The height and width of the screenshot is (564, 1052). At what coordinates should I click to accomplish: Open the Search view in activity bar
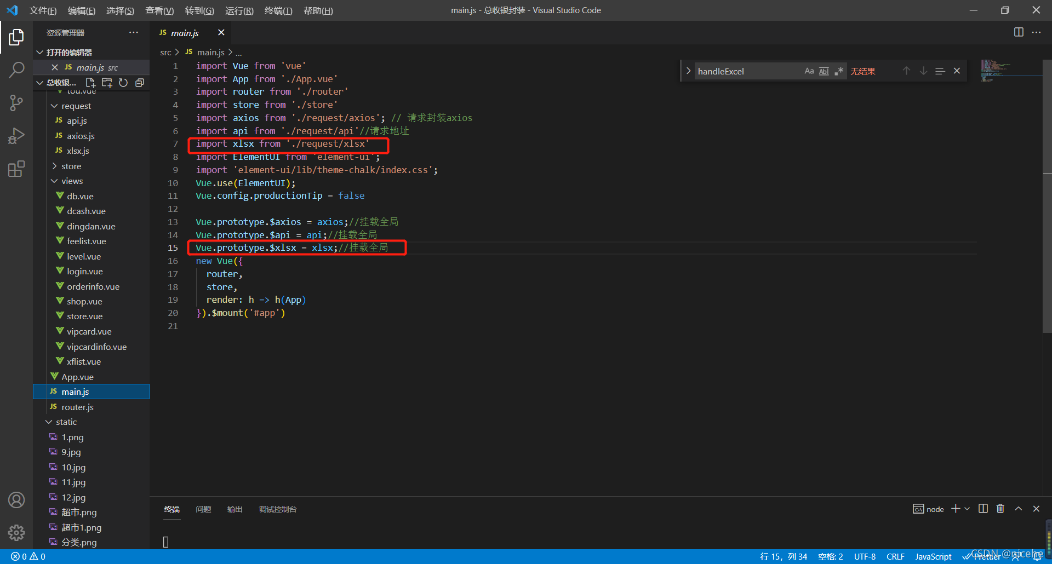(x=16, y=70)
